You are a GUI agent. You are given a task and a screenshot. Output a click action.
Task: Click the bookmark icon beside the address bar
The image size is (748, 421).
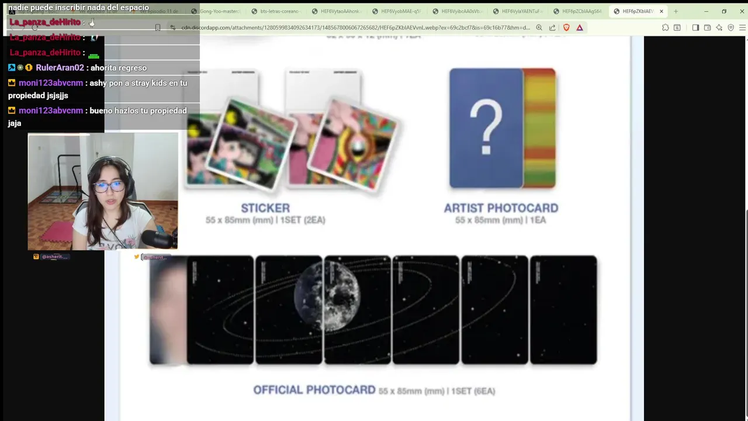[158, 27]
